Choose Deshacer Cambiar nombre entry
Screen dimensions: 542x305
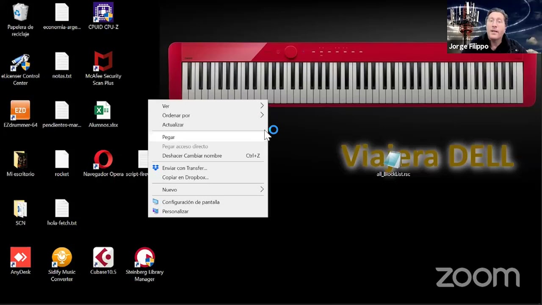click(x=208, y=155)
